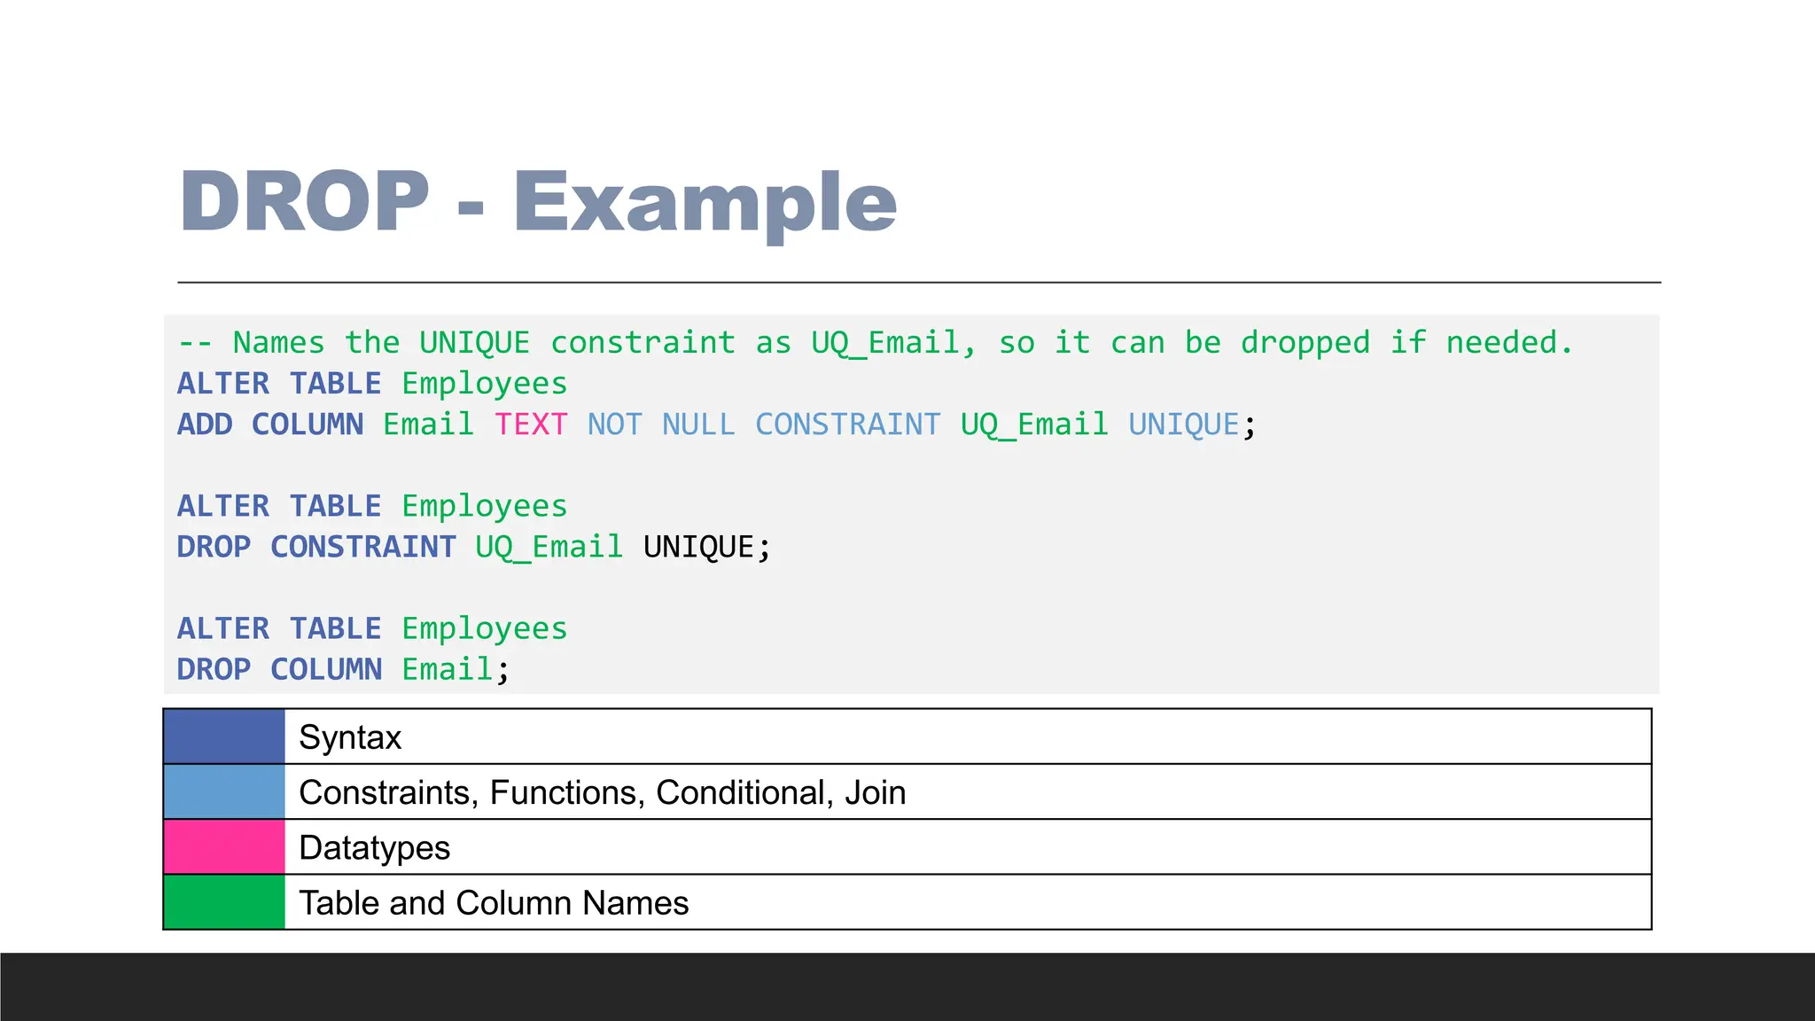Click the pink Datatypes color swatch

[224, 846]
